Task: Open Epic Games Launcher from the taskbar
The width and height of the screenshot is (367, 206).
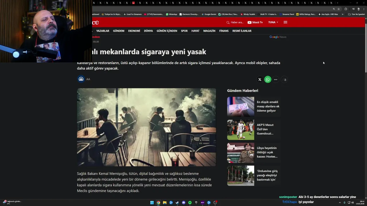Action: [196, 203]
